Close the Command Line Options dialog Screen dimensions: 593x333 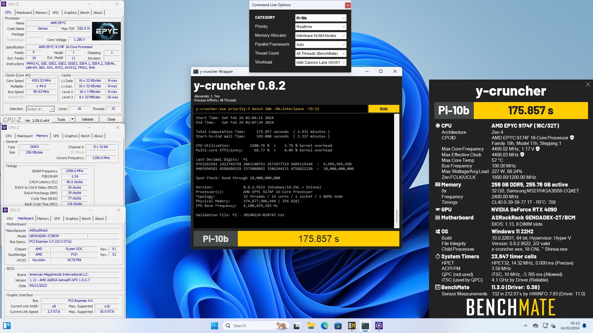pos(348,5)
